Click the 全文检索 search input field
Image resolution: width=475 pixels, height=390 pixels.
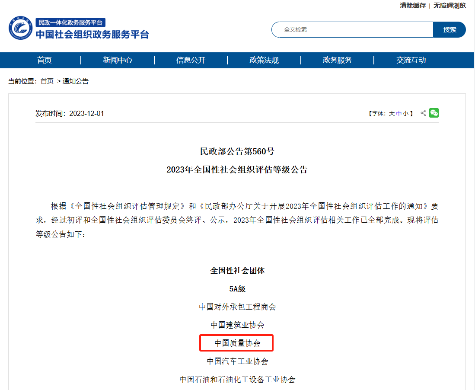click(352, 30)
